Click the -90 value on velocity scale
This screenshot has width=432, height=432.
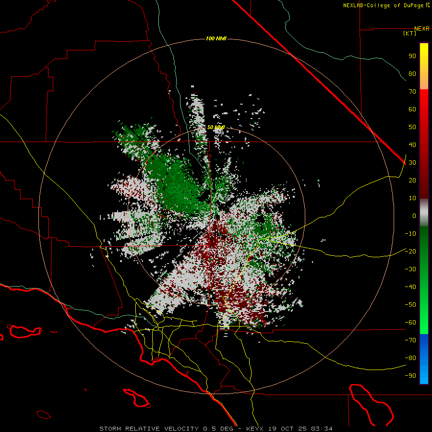coord(410,375)
